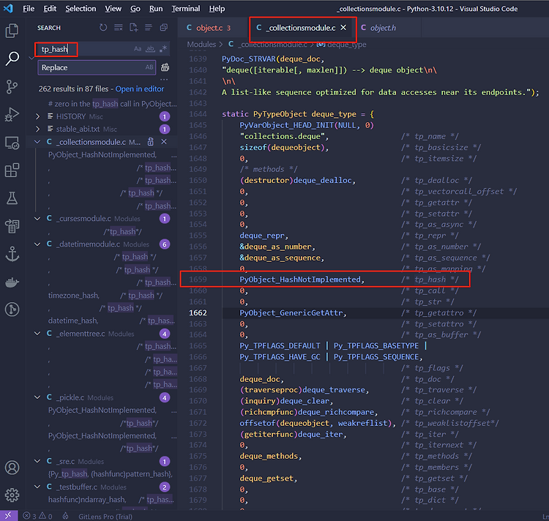Image resolution: width=549 pixels, height=521 pixels.
Task: Collapse the _testbuffer.c results
Action: pos(37,487)
